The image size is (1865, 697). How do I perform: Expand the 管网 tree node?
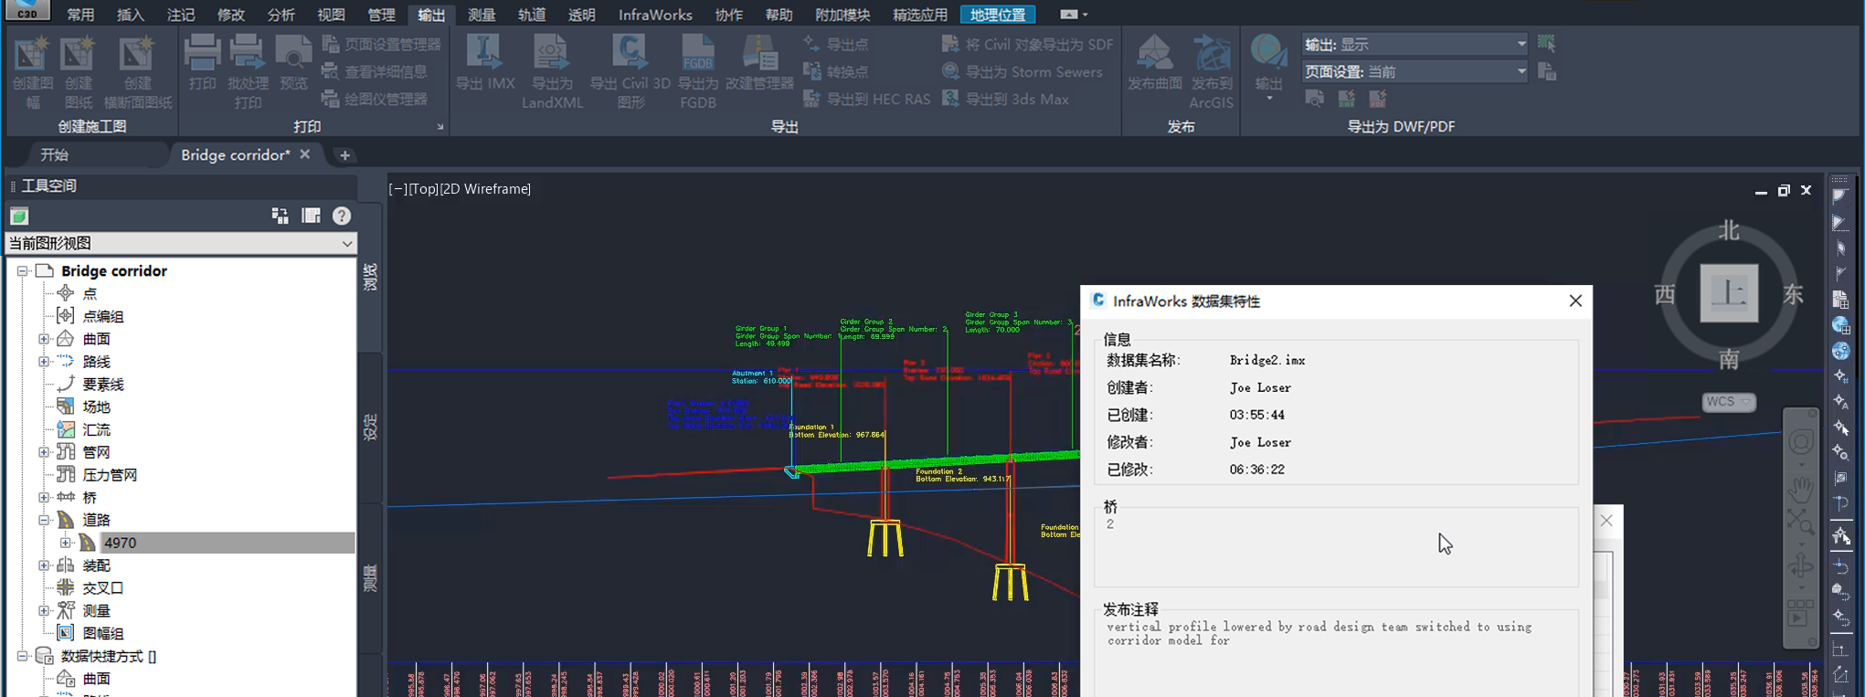[44, 452]
